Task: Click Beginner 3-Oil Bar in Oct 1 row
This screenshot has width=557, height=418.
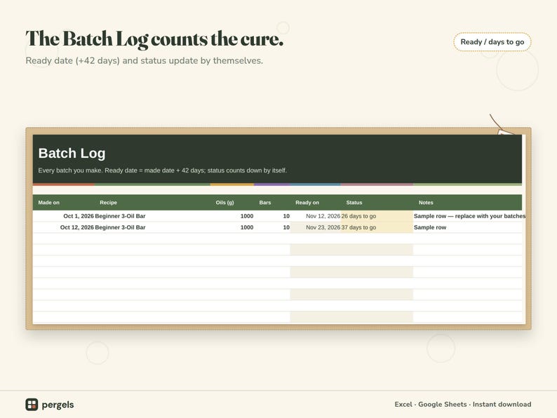Action: point(152,216)
